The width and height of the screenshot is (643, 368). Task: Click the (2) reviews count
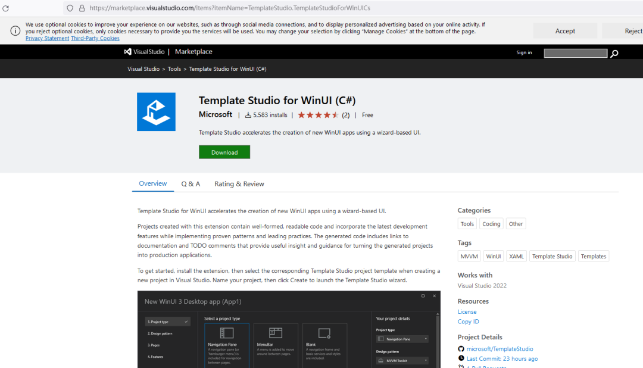tap(346, 115)
